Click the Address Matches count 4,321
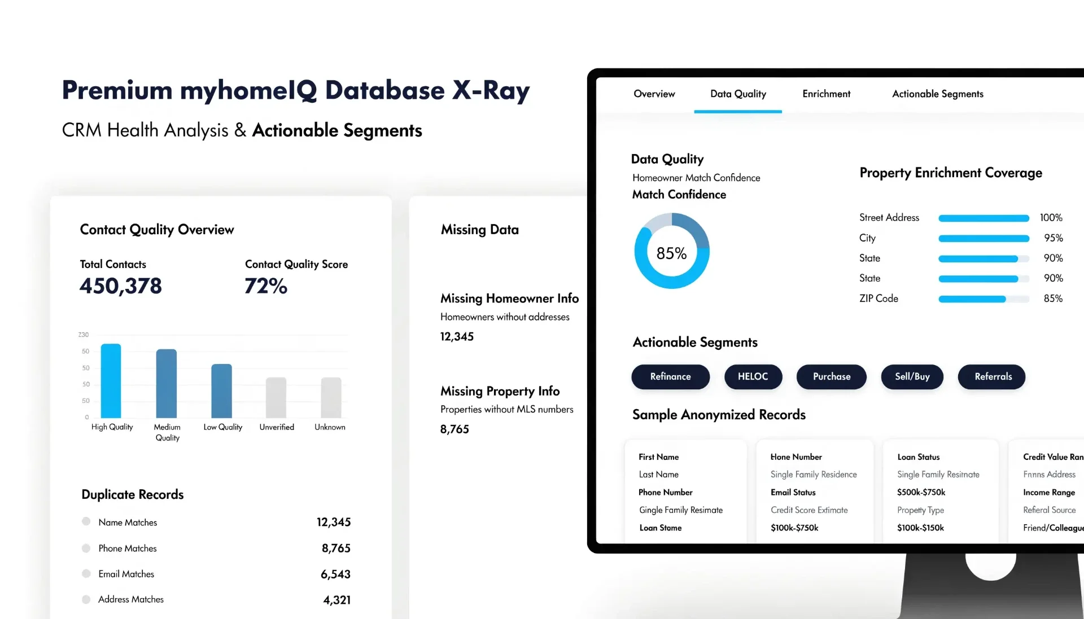Screen dimensions: 1084x619 [x=336, y=600]
